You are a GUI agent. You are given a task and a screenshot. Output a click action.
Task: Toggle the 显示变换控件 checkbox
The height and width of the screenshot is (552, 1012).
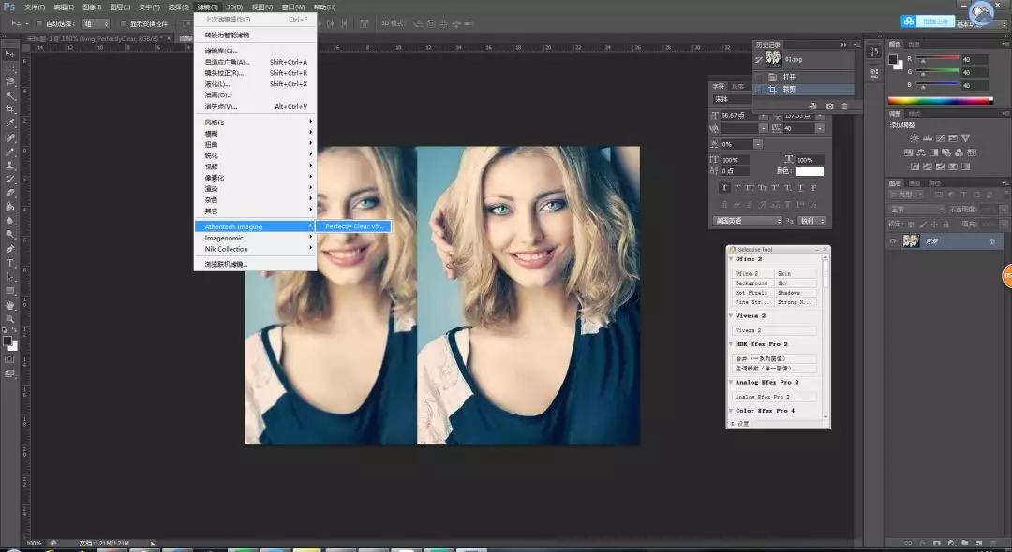[x=123, y=23]
